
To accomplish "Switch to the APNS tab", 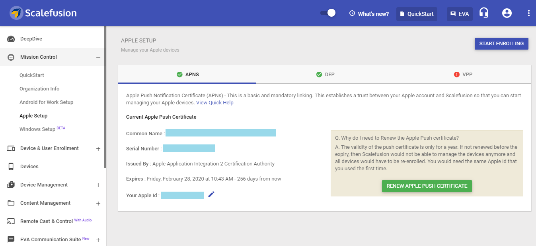I will [187, 75].
